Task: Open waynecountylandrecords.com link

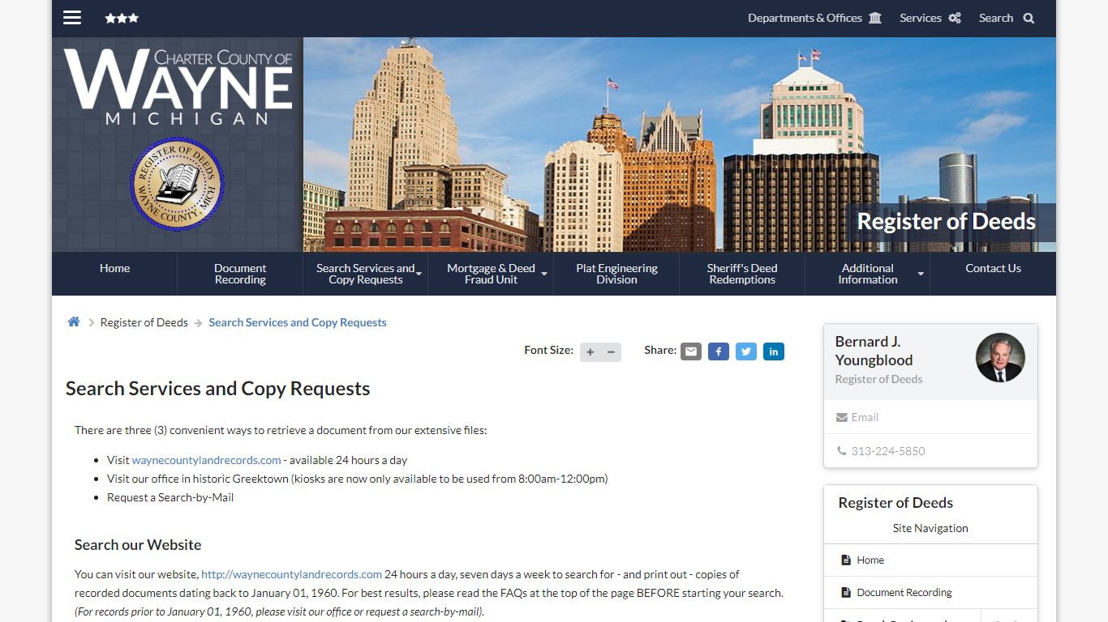Action: point(206,459)
